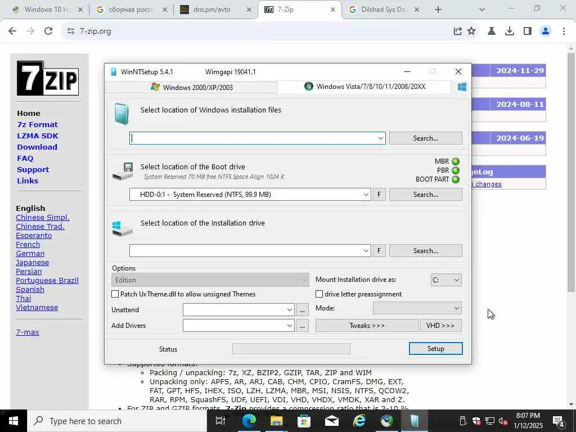Enable Patch UxTheme.dll checkbox
Image resolution: width=576 pixels, height=432 pixels.
coord(115,294)
